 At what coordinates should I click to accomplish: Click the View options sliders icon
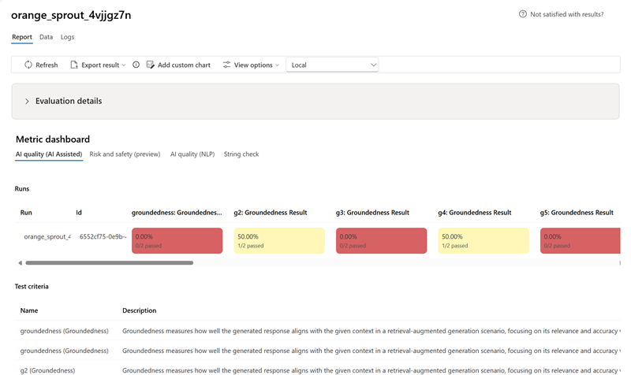227,65
